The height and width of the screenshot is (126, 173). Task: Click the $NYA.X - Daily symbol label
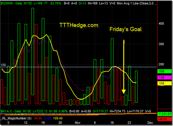(11, 111)
